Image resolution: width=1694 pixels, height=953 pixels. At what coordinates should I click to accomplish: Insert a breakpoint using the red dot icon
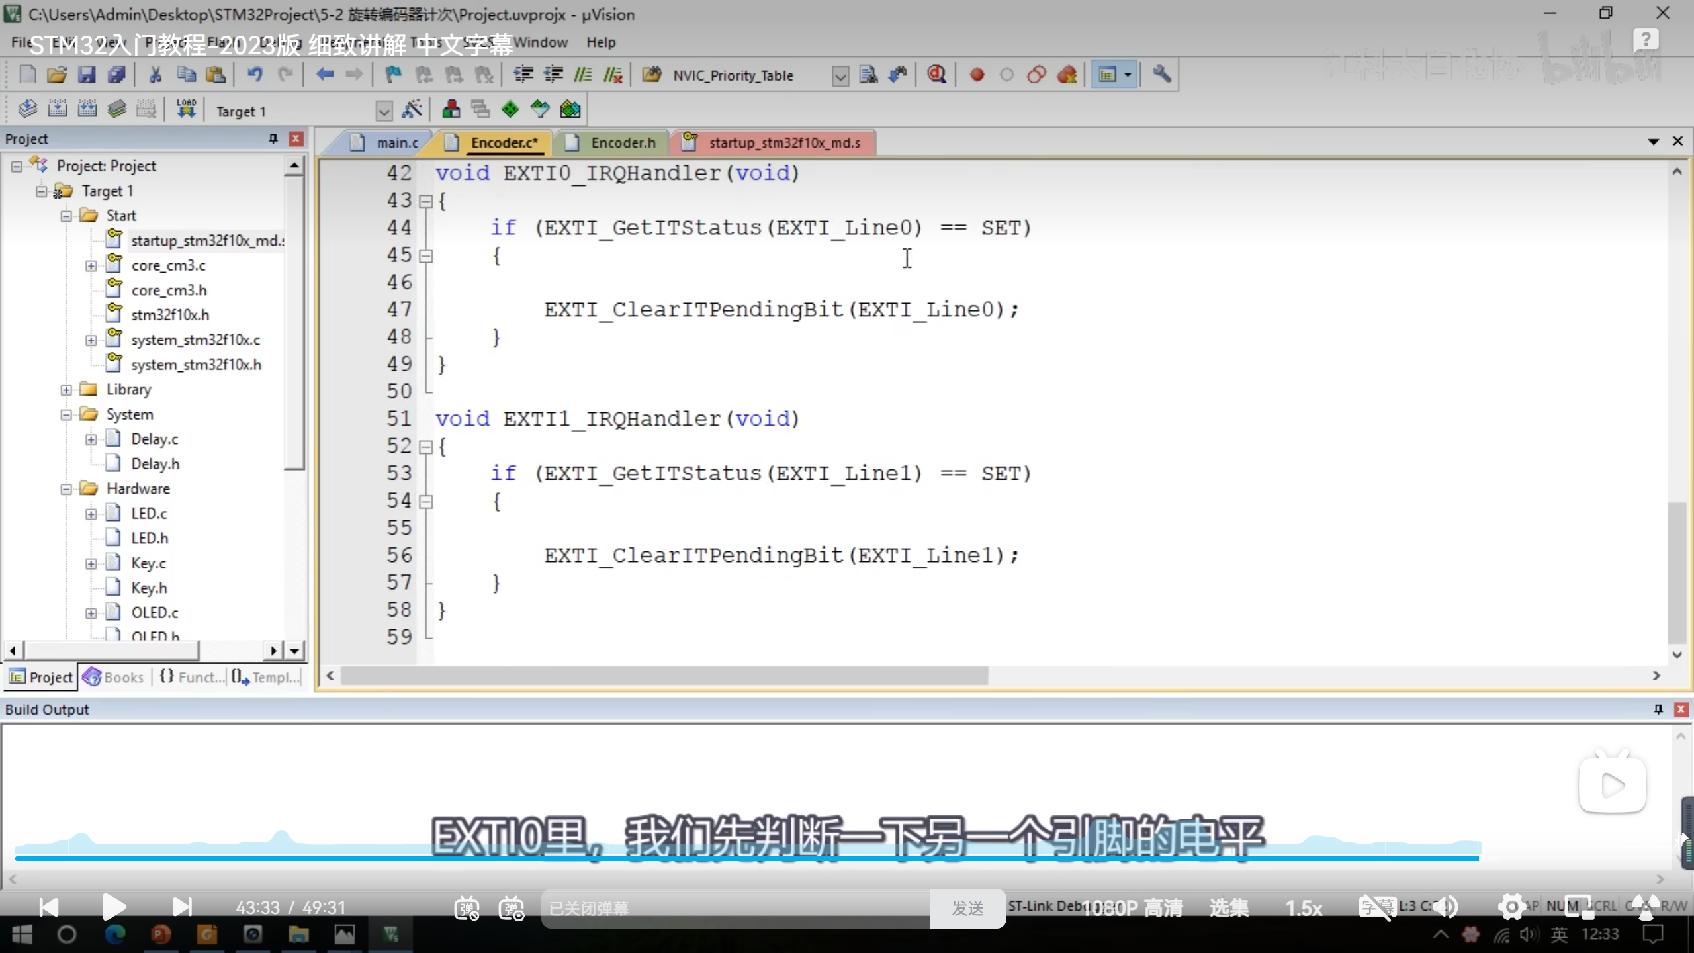click(x=977, y=75)
